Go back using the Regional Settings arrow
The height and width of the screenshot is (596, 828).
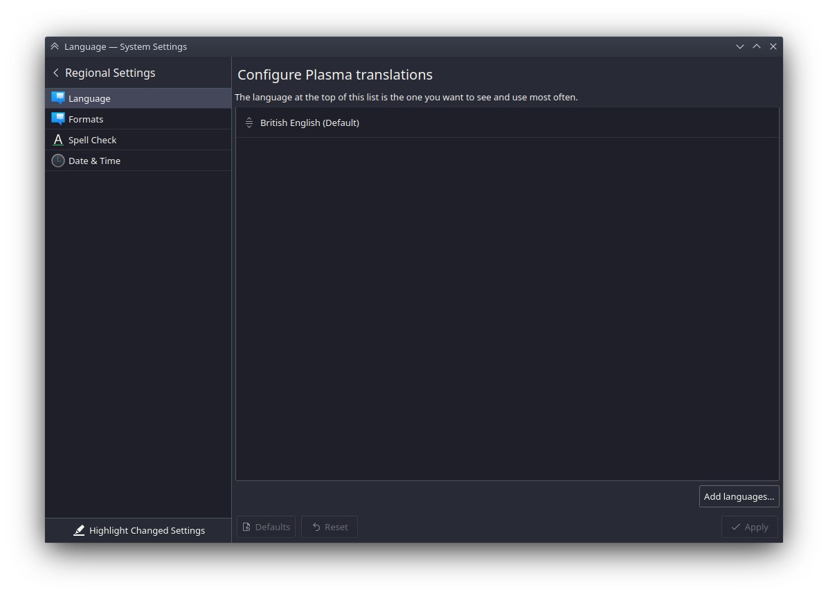(56, 73)
